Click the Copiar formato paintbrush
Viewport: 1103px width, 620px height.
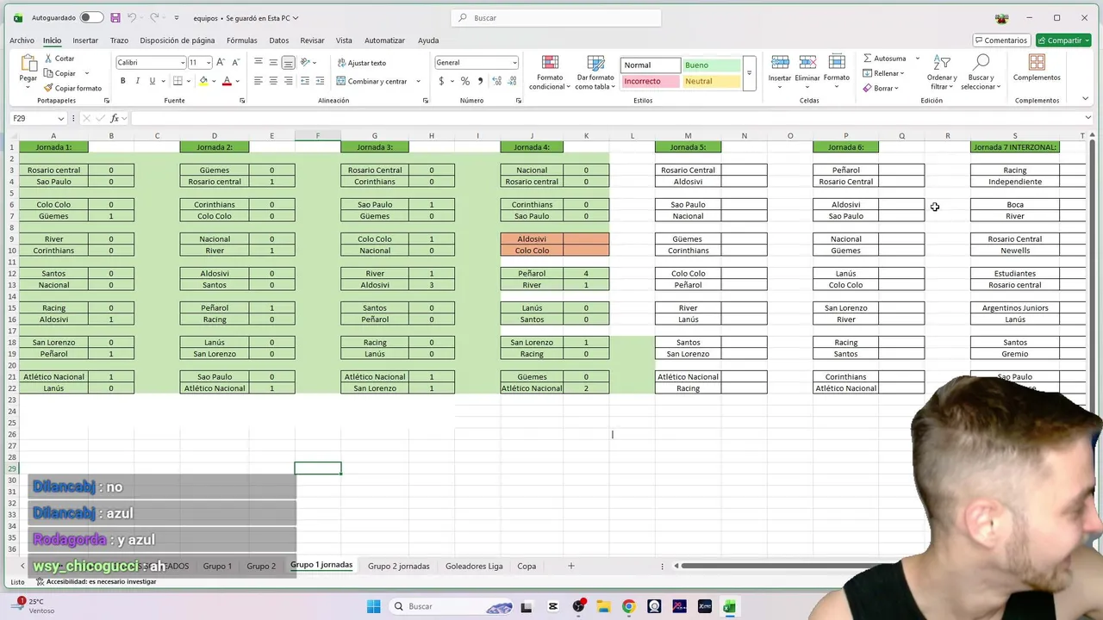click(x=48, y=88)
